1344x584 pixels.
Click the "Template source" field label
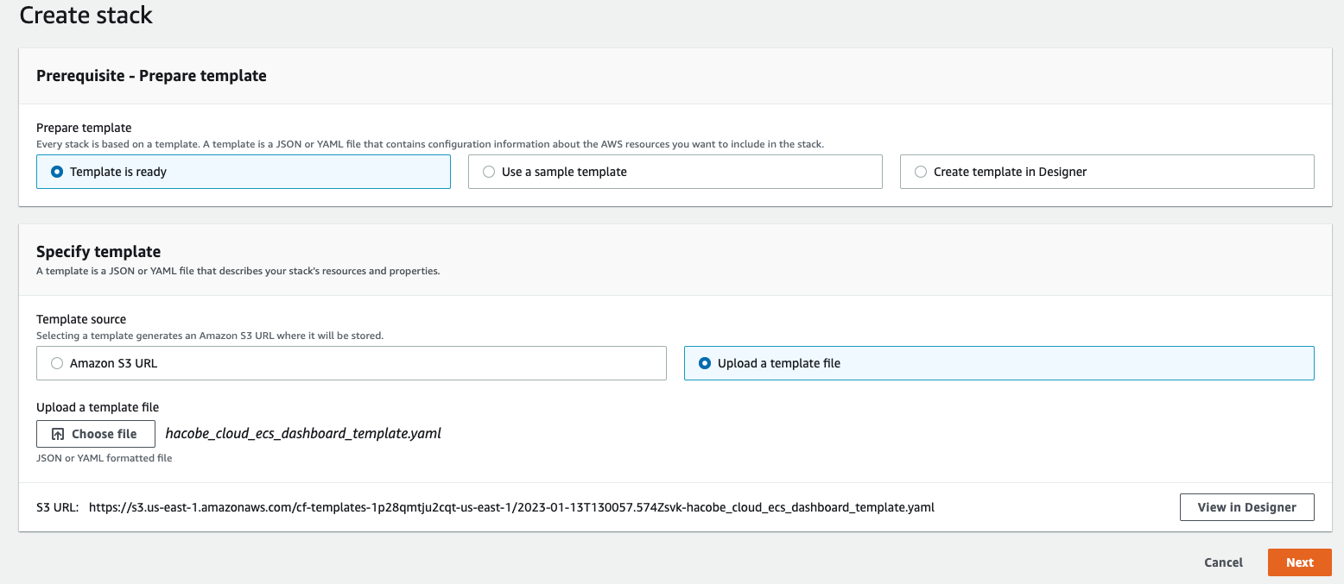point(81,319)
